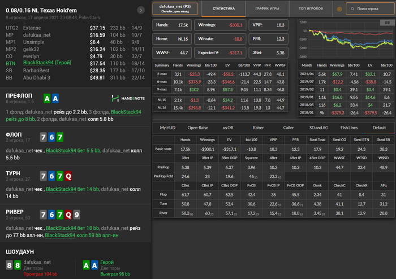This screenshot has width=396, height=279.
Task: Click the NL10 row in Summary table
Action: [220, 100]
